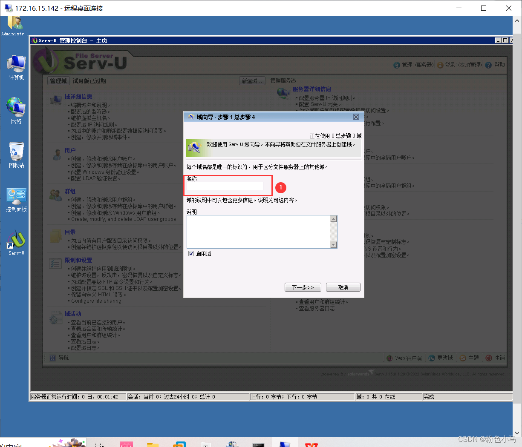The width and height of the screenshot is (522, 447).
Task: Click the 下一步>> button in the wizard
Action: 303,287
